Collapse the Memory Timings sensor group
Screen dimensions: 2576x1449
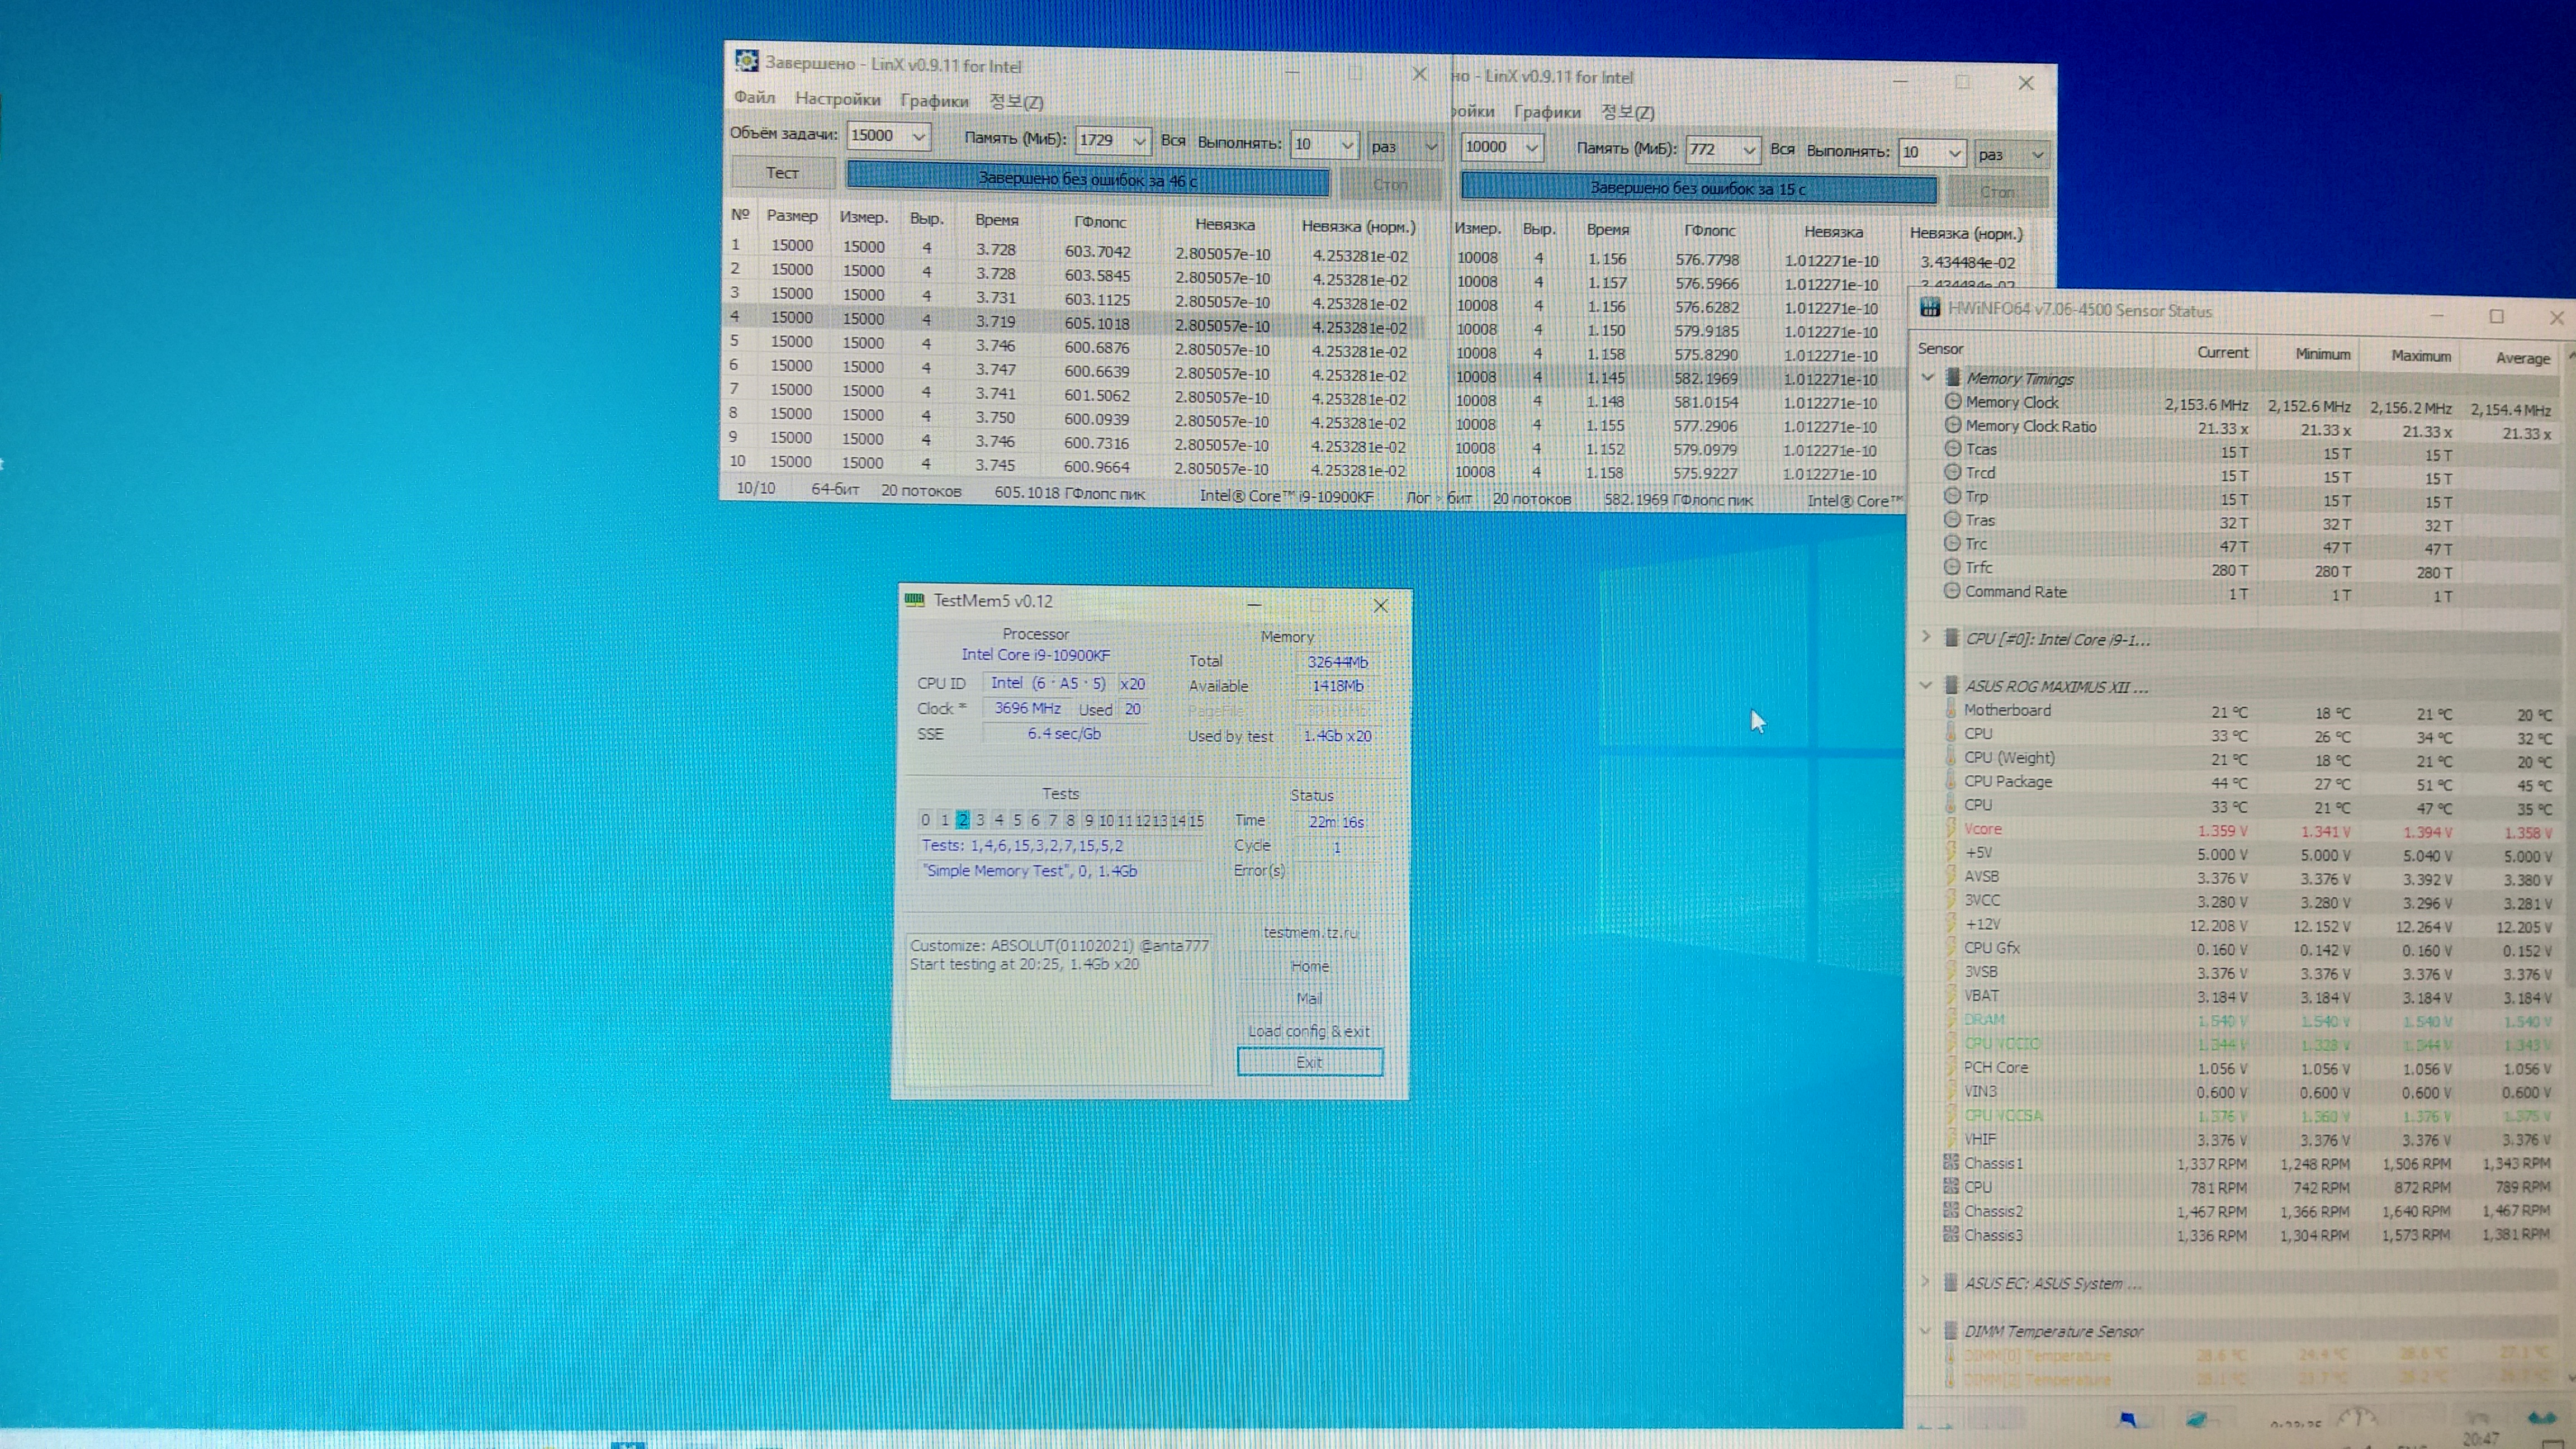tap(1928, 377)
